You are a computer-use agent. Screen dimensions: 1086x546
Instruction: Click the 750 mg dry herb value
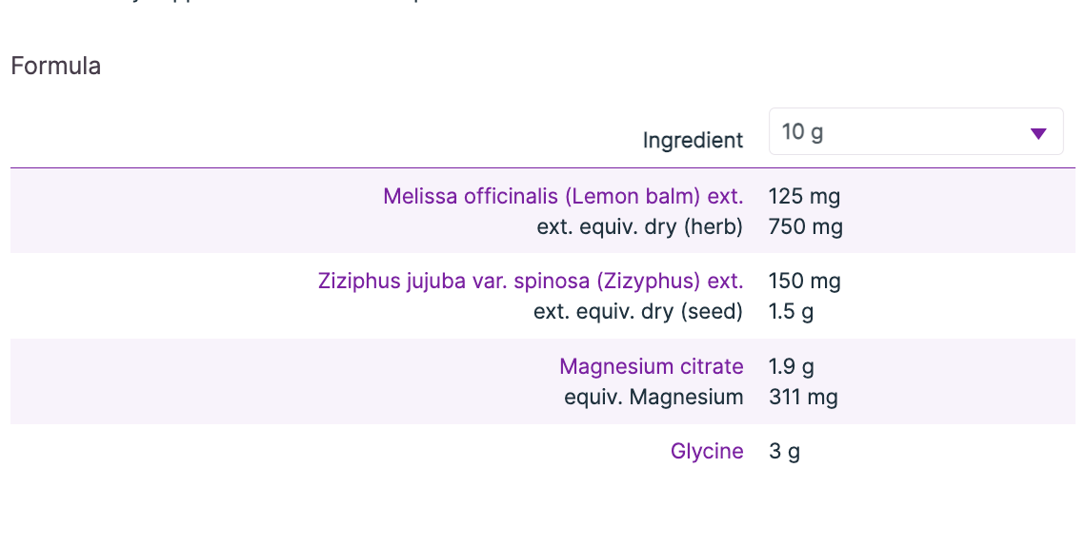(805, 226)
